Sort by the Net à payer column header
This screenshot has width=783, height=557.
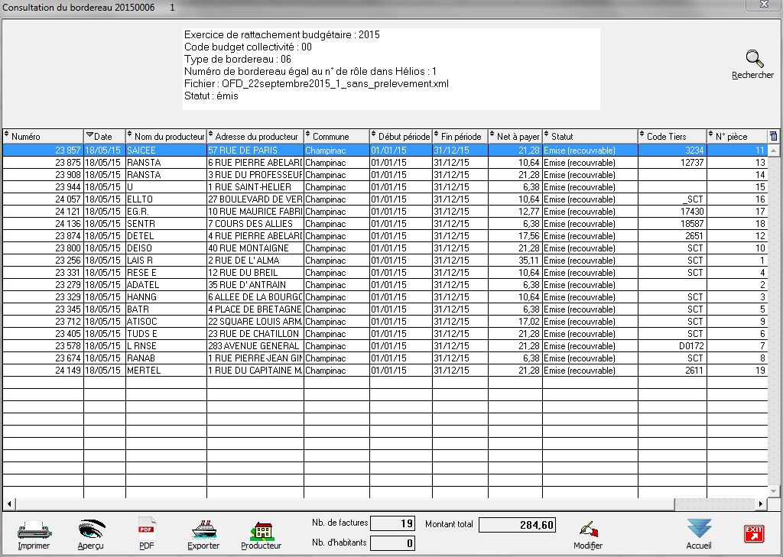click(x=517, y=137)
